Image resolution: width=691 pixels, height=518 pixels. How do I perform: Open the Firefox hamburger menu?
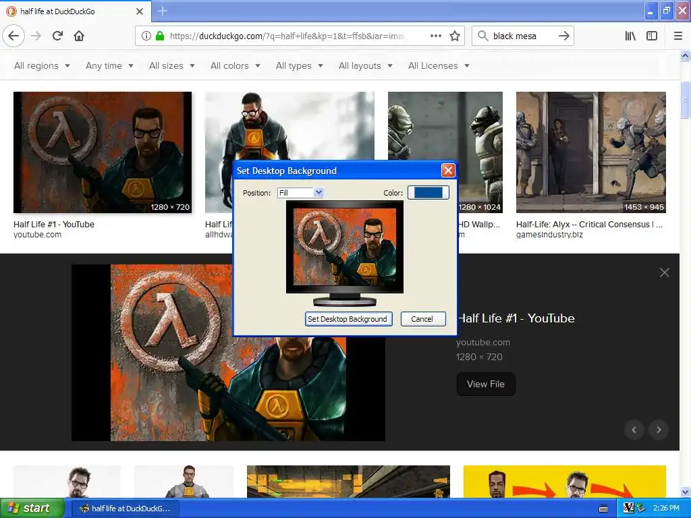point(678,36)
